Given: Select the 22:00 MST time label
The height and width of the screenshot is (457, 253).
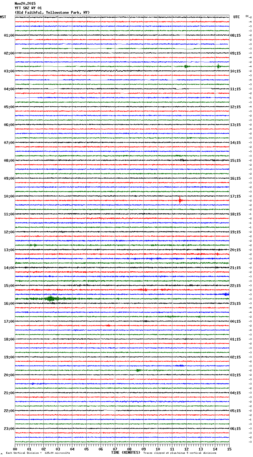Looking at the screenshot, I should point(9,411).
